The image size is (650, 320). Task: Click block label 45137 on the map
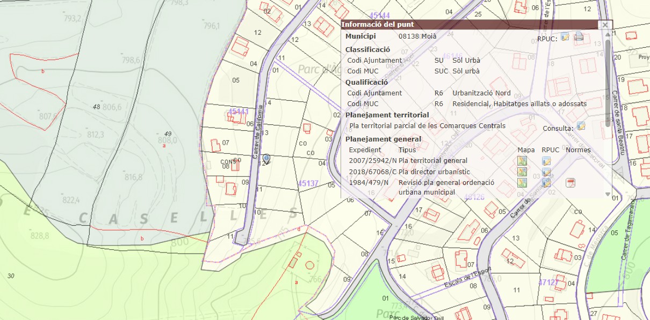click(x=308, y=183)
